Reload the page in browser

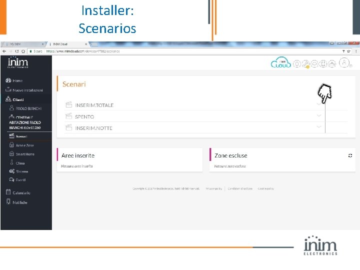[x=17, y=51]
